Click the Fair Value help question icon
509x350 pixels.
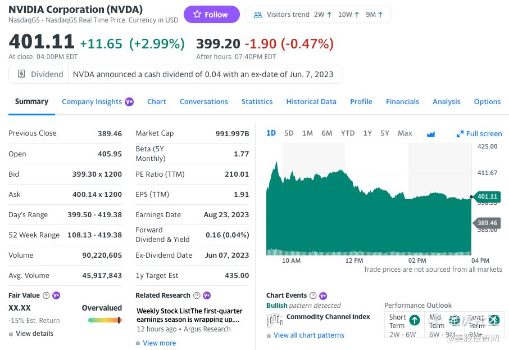(x=46, y=295)
